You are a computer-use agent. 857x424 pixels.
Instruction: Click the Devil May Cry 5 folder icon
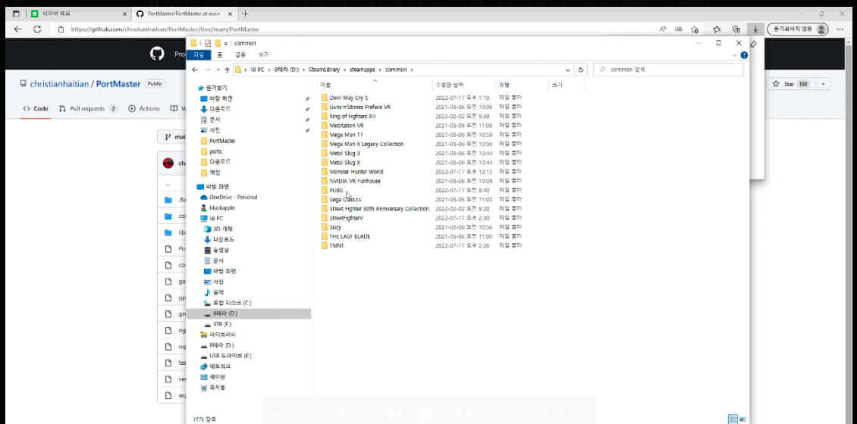pos(324,98)
